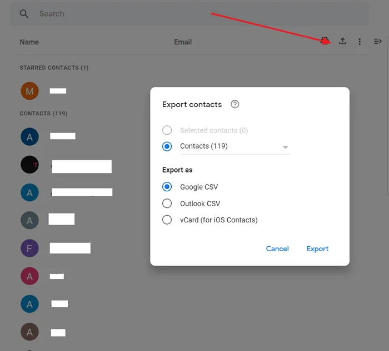Expand the Contacts (119) dropdown arrow
The height and width of the screenshot is (351, 389).
pyautogui.click(x=285, y=147)
